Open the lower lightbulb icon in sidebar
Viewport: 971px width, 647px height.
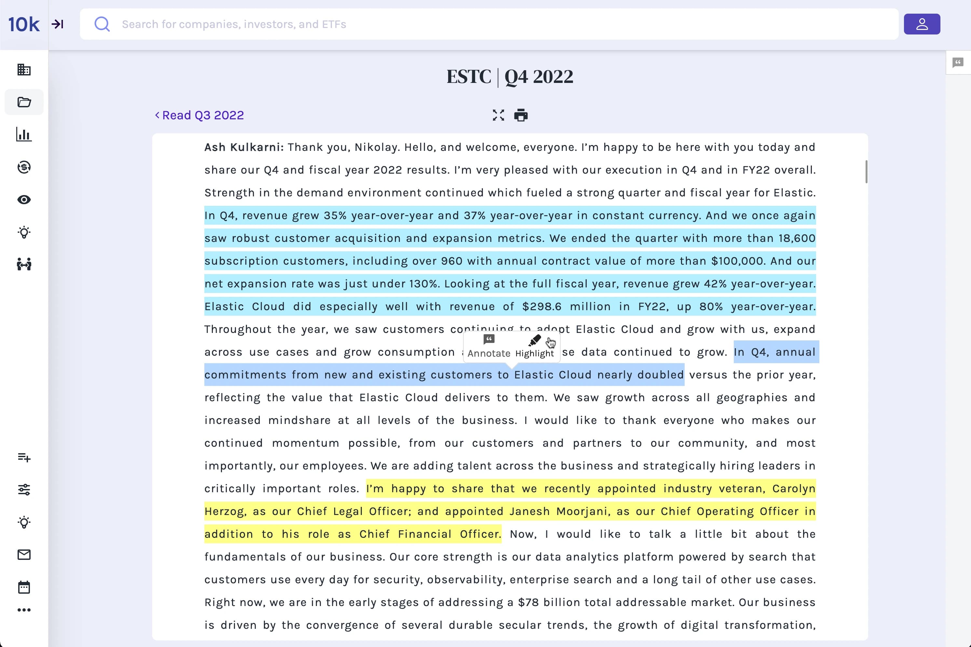pos(24,522)
